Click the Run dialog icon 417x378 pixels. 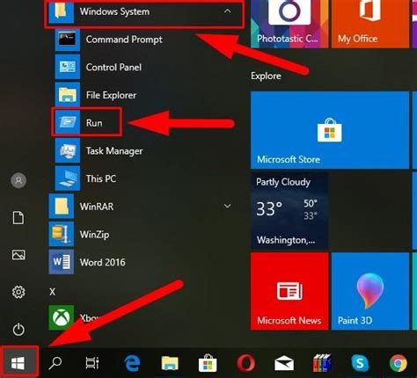pyautogui.click(x=67, y=122)
